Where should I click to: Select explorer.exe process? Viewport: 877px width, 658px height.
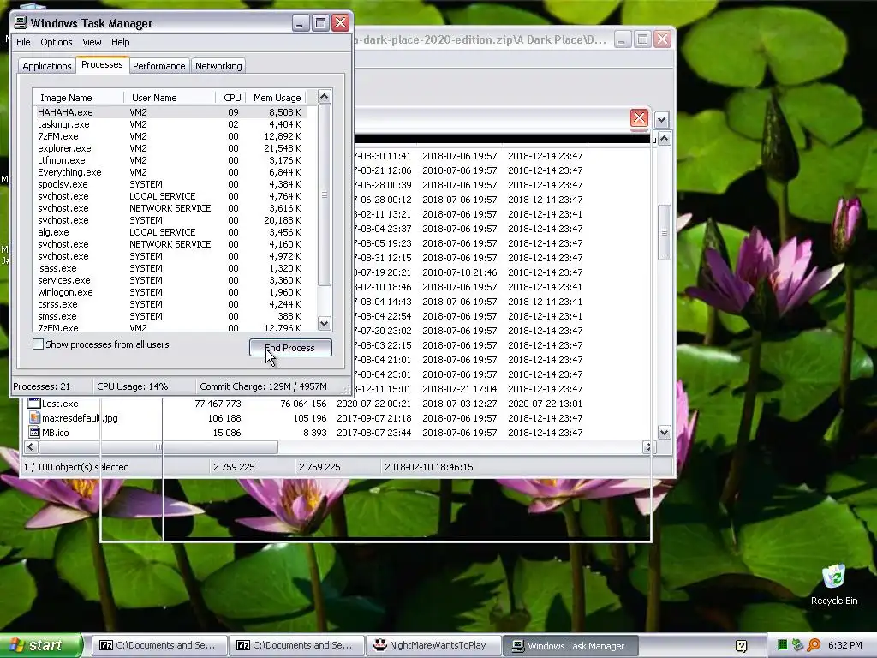(x=170, y=148)
